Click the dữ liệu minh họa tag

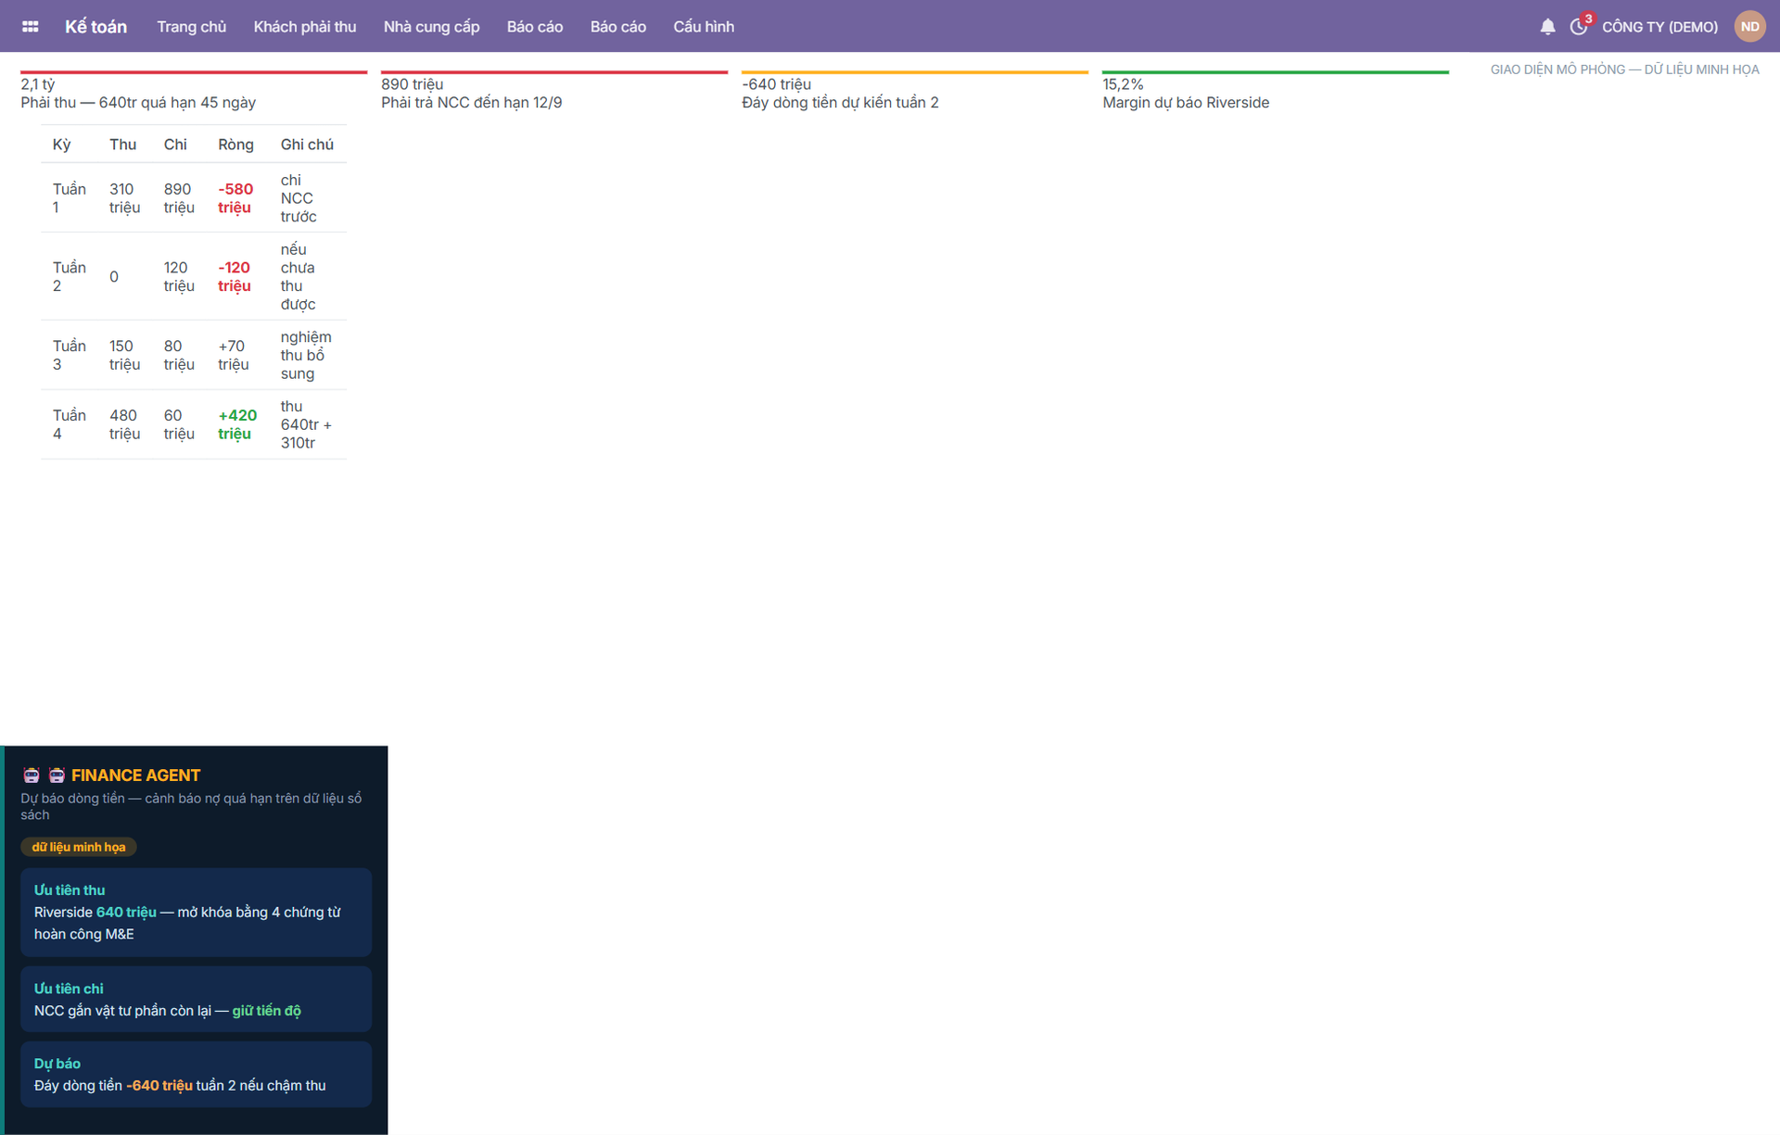tap(79, 847)
